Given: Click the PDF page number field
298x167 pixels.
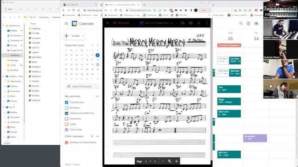Looking at the screenshot, I should pyautogui.click(x=146, y=161).
